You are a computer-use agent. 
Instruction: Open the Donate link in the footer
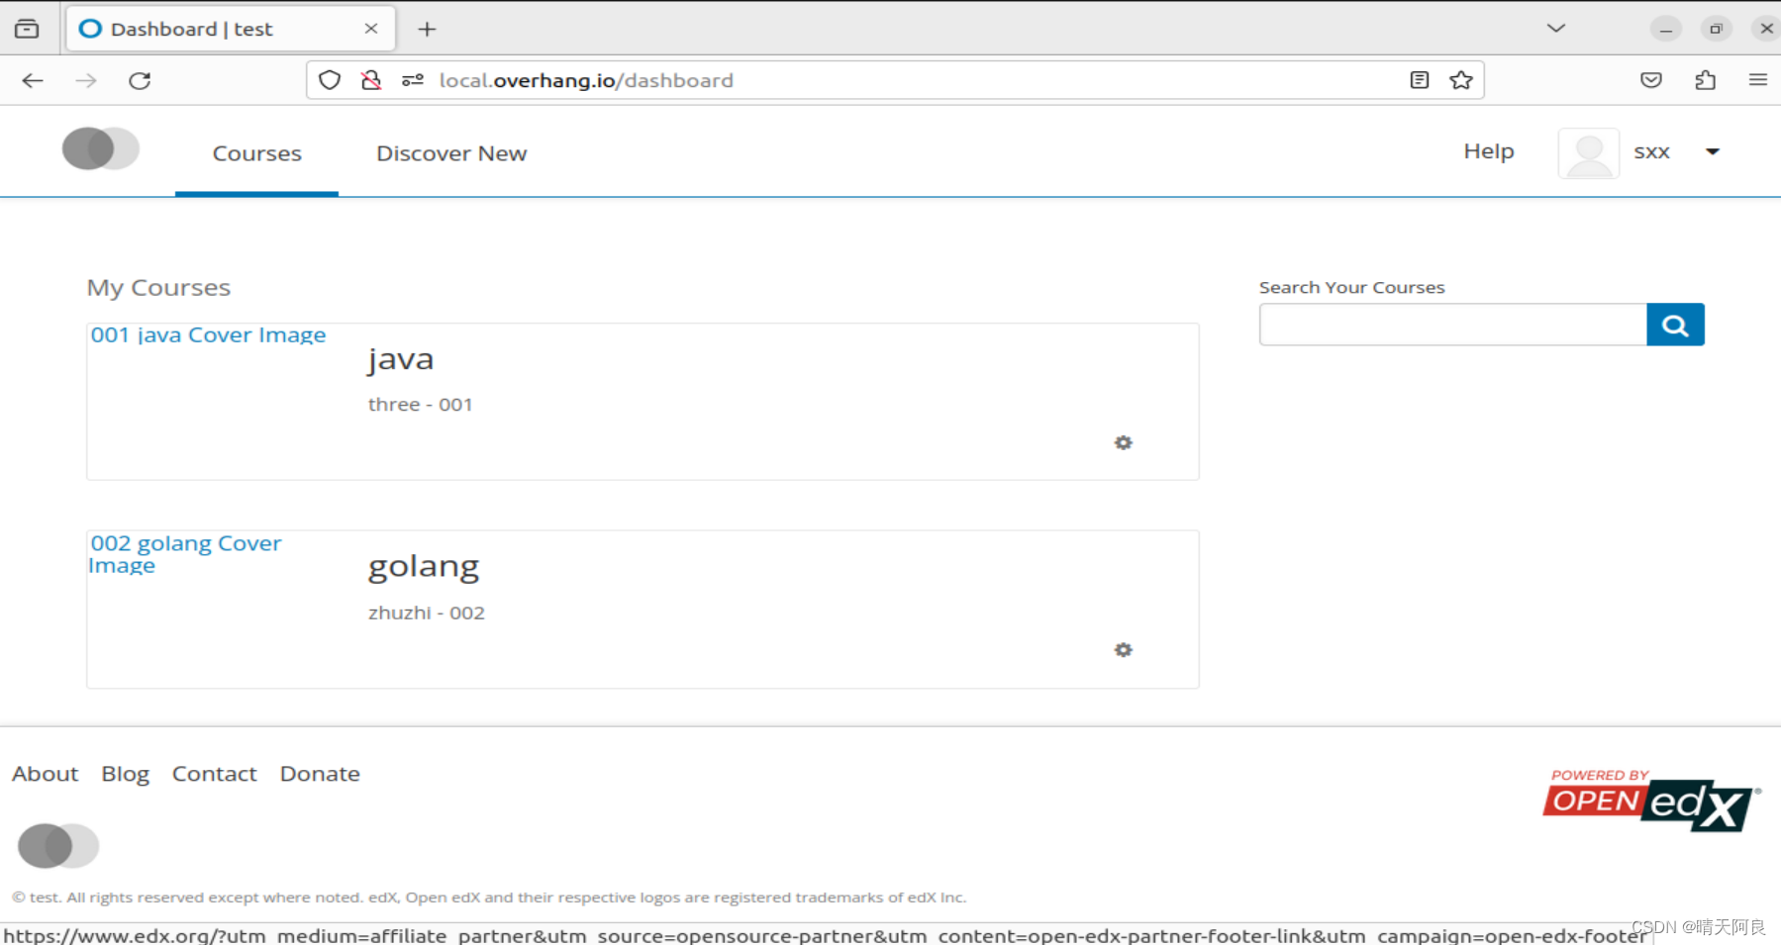coord(319,774)
